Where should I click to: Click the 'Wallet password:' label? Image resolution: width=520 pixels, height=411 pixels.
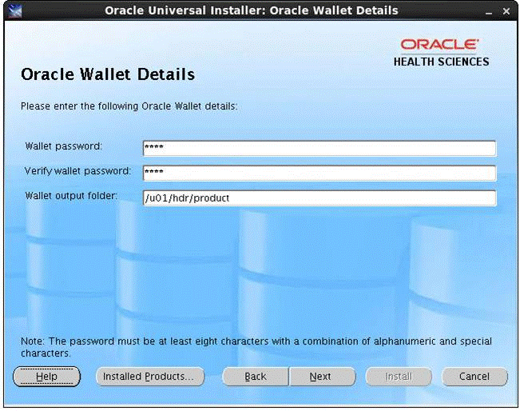[x=64, y=146]
